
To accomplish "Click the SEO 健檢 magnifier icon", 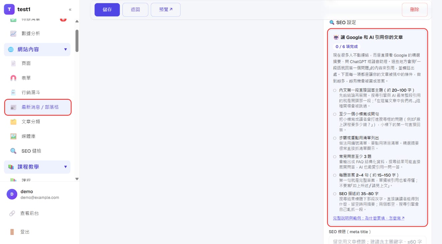I will [13, 151].
